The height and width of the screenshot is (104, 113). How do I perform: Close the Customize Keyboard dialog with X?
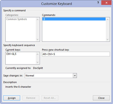106,3
